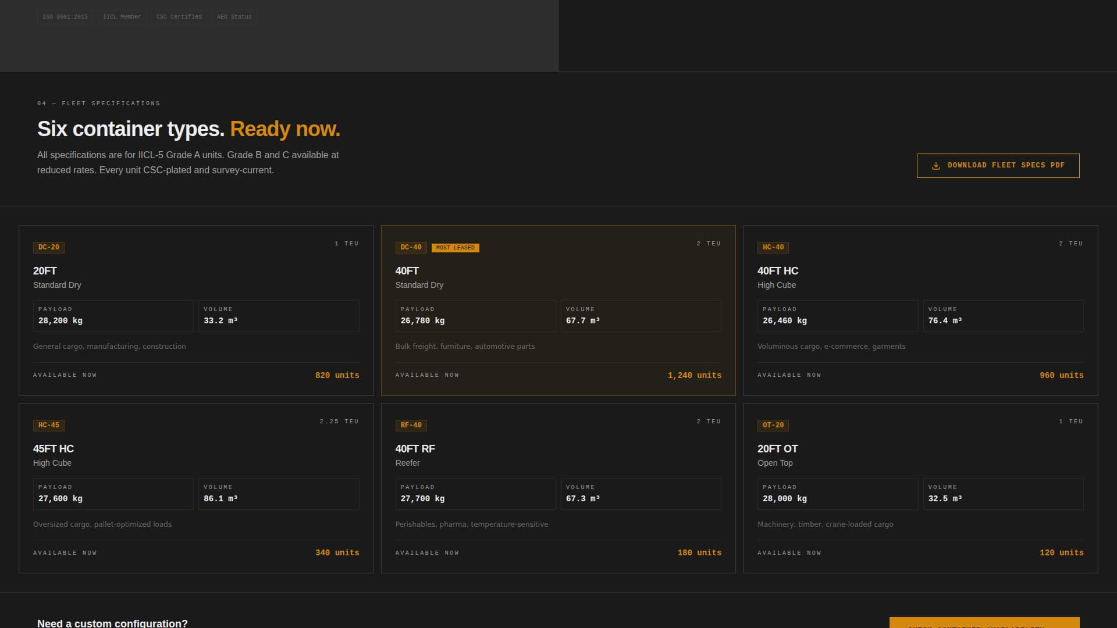The width and height of the screenshot is (1117, 628).
Task: Open the 40FT HC High Cube card title
Action: click(777, 271)
